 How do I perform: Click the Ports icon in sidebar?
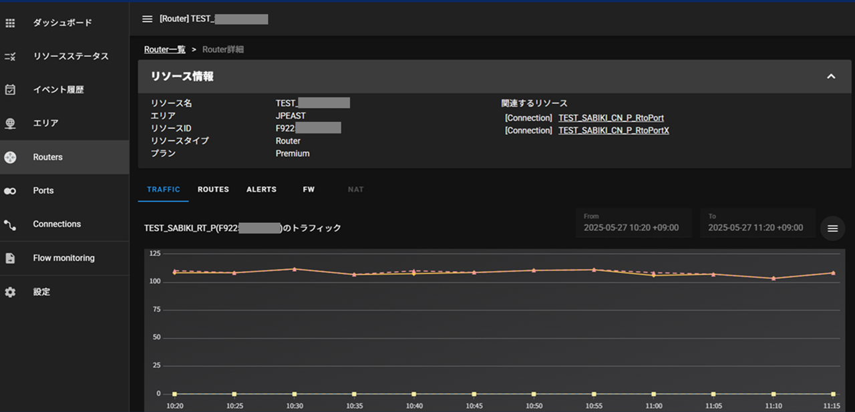[x=10, y=191]
